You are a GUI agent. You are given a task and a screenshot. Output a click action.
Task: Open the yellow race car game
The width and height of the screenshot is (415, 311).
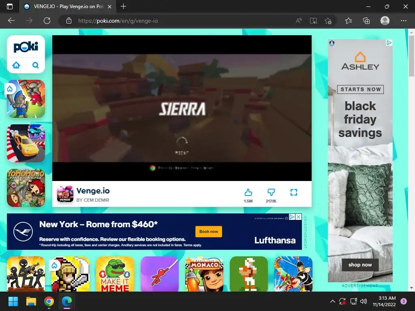click(26, 143)
